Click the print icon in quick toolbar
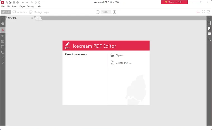The image size is (212, 130). 18,2
